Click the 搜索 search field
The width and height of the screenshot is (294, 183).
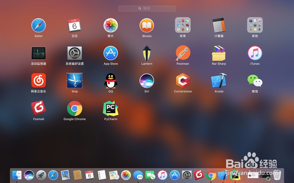coord(147,8)
